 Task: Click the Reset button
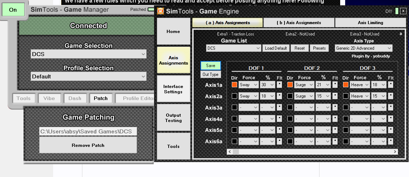(x=300, y=48)
